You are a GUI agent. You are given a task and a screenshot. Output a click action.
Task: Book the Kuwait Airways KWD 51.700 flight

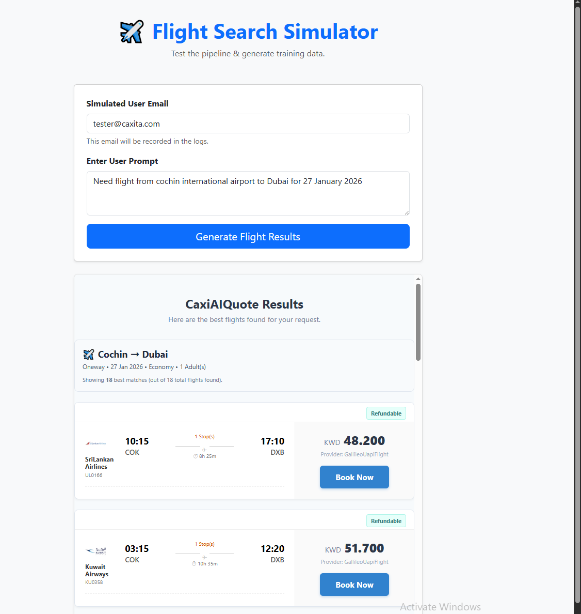[354, 585]
